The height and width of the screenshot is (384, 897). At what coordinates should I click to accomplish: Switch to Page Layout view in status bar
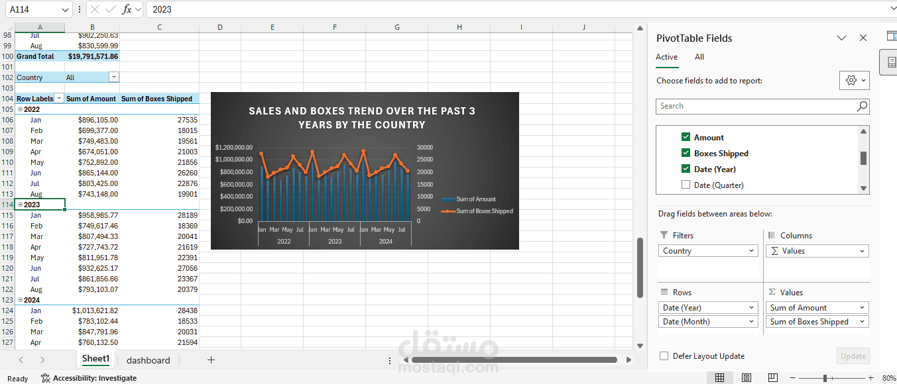pyautogui.click(x=747, y=378)
